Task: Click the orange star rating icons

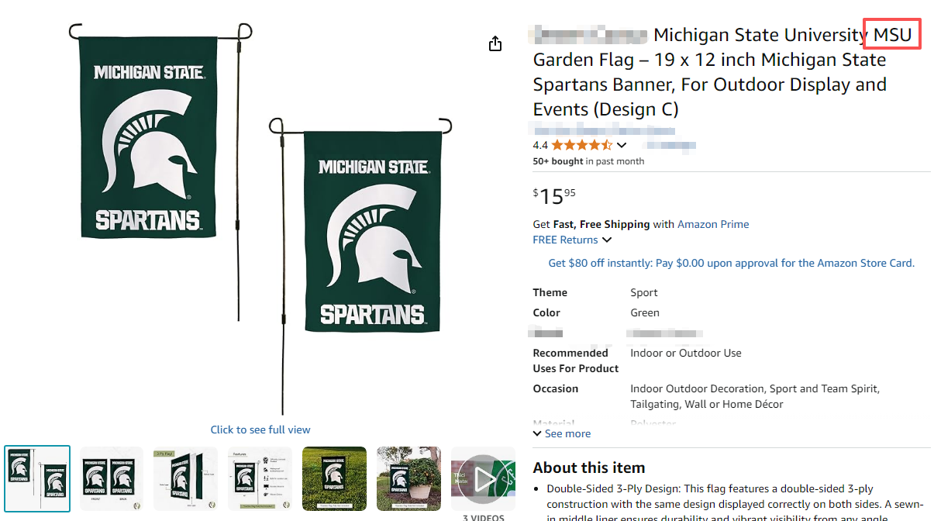Action: [581, 145]
